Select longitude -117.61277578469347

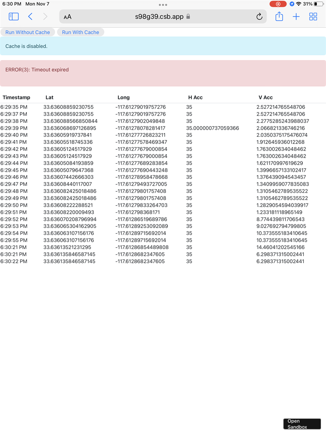[141, 142]
